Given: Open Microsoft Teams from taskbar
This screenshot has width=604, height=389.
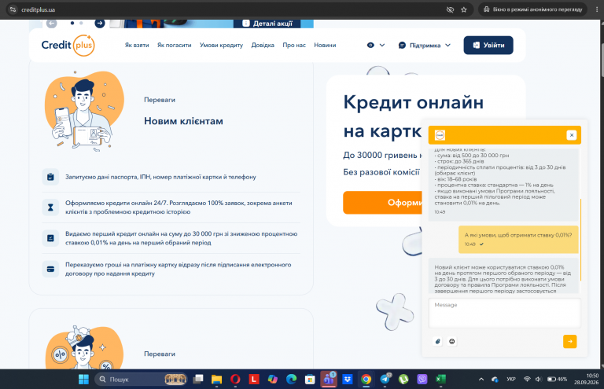Looking at the screenshot, I should (329, 380).
